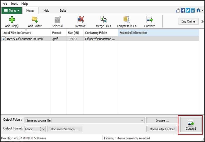The image size is (205, 142).
Task: Switch to the Help ribbon tab
Action: click(x=46, y=11)
